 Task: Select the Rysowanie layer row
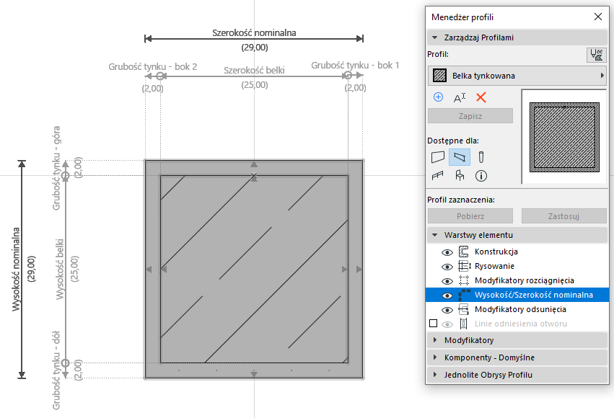517,266
